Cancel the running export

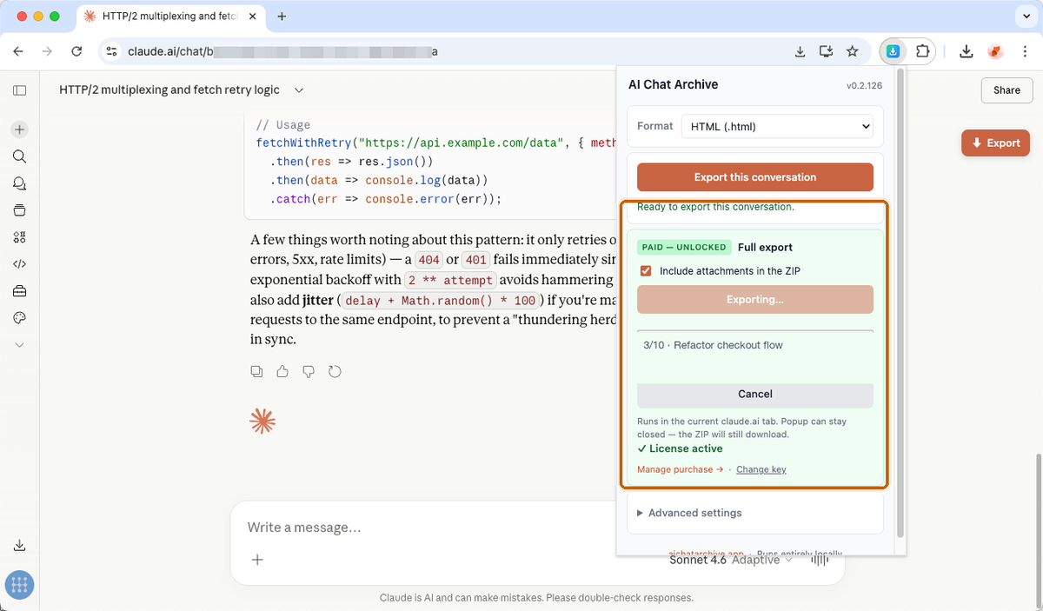755,395
